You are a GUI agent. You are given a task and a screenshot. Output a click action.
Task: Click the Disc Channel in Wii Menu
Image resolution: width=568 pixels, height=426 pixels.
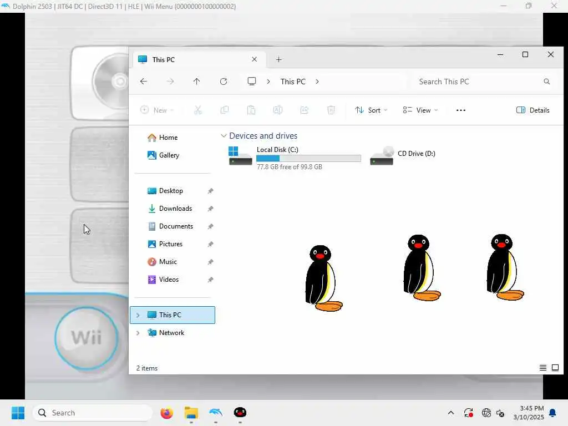coord(100,83)
